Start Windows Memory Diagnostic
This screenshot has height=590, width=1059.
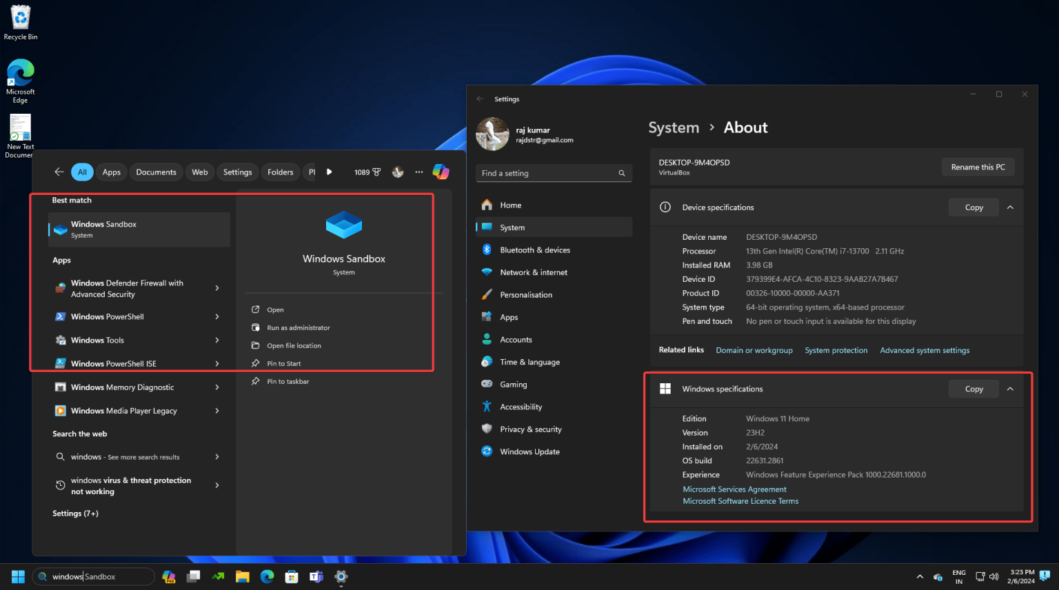tap(121, 387)
